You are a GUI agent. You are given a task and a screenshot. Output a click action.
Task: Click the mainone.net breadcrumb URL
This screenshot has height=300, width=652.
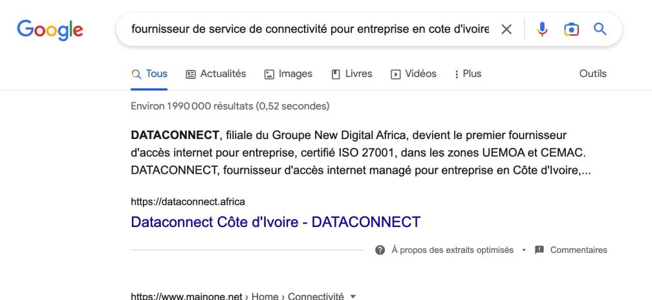point(237,296)
